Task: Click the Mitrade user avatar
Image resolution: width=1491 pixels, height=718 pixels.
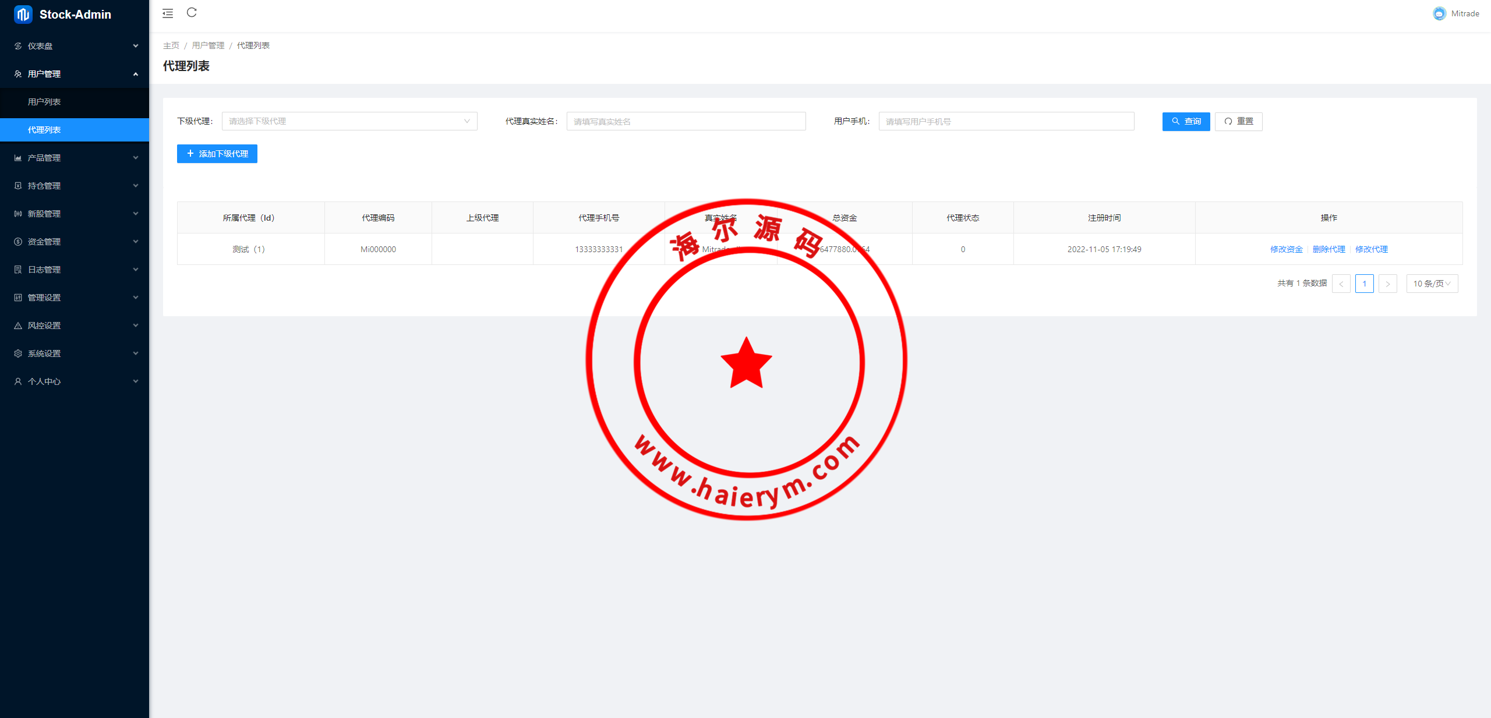Action: point(1439,13)
